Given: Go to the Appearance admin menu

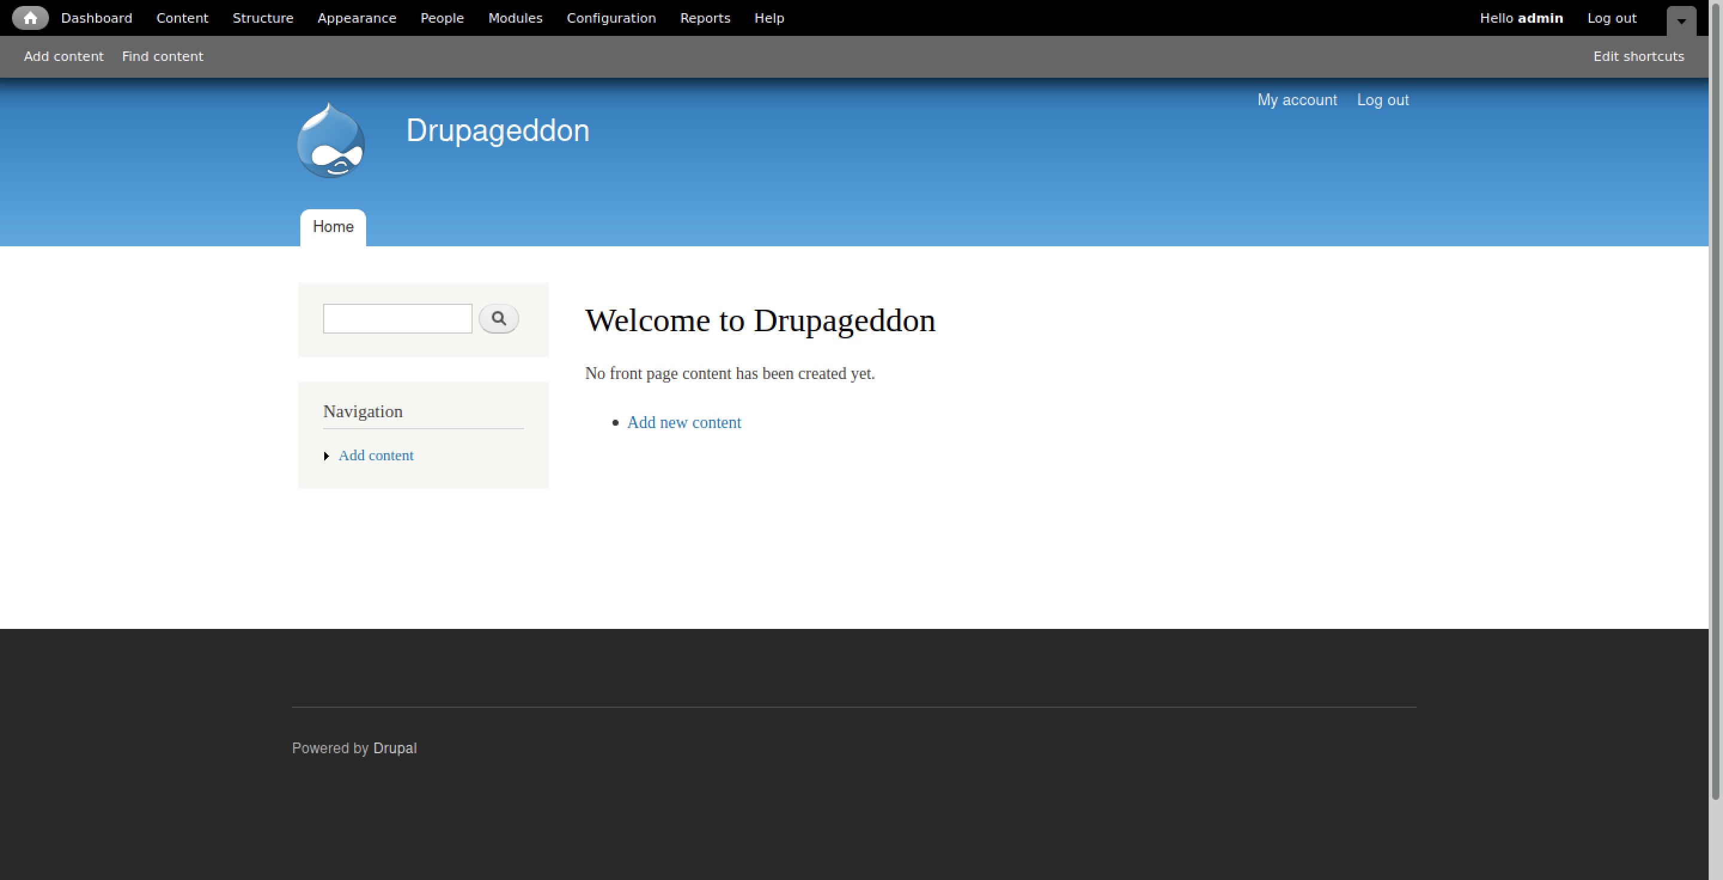Looking at the screenshot, I should click(x=357, y=18).
